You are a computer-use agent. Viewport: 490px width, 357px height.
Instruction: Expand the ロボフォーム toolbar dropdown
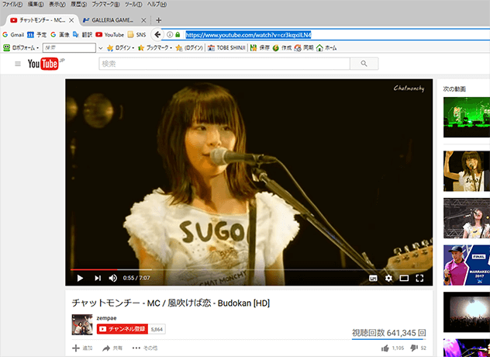[21, 47]
